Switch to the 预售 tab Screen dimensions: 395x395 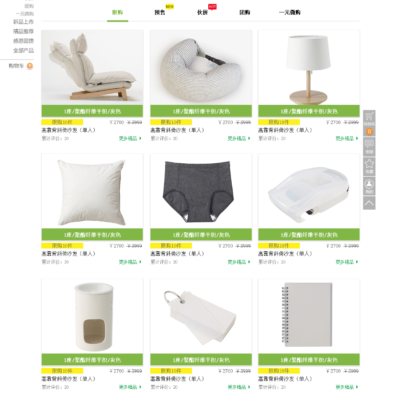coord(160,12)
